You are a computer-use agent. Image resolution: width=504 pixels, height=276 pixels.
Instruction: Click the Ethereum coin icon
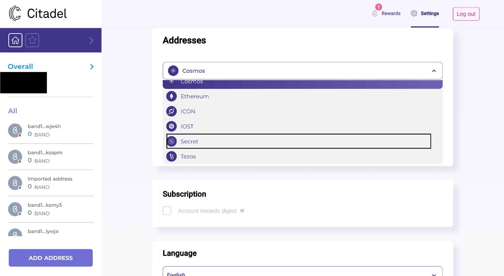pos(171,96)
